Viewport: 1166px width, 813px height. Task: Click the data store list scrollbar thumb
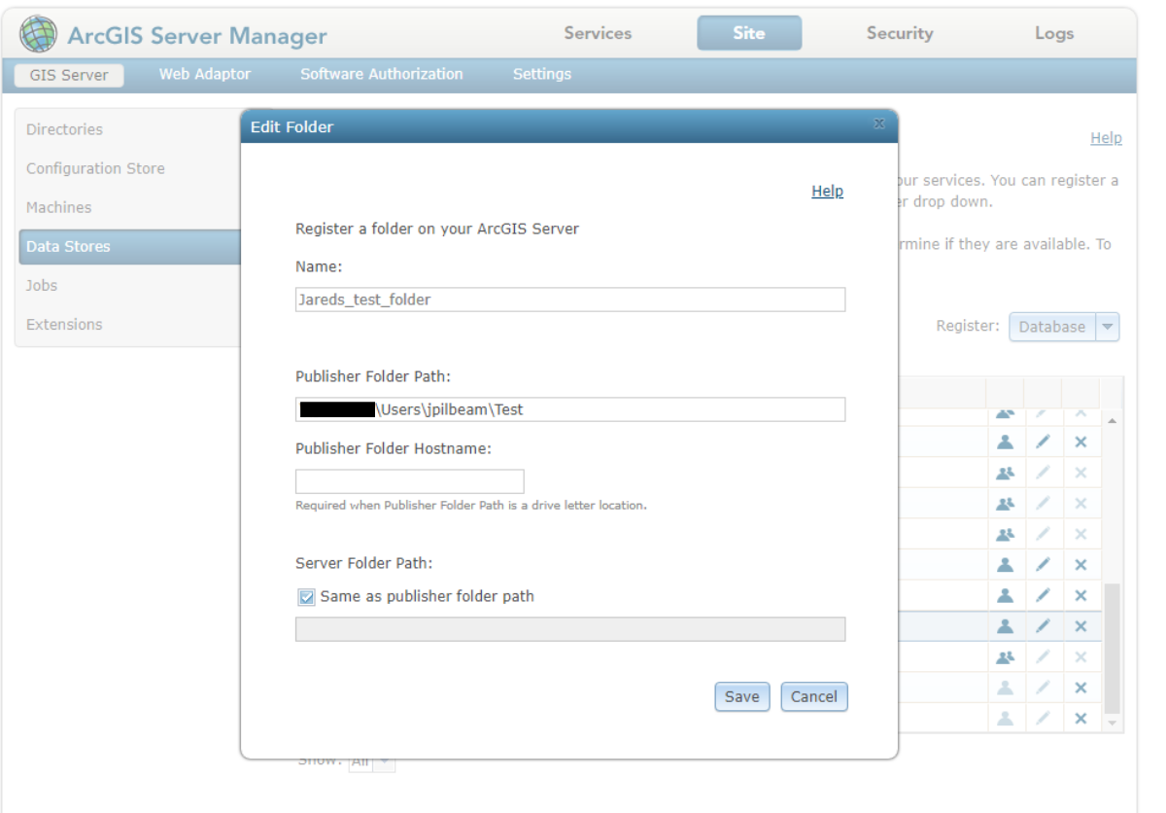tap(1113, 647)
